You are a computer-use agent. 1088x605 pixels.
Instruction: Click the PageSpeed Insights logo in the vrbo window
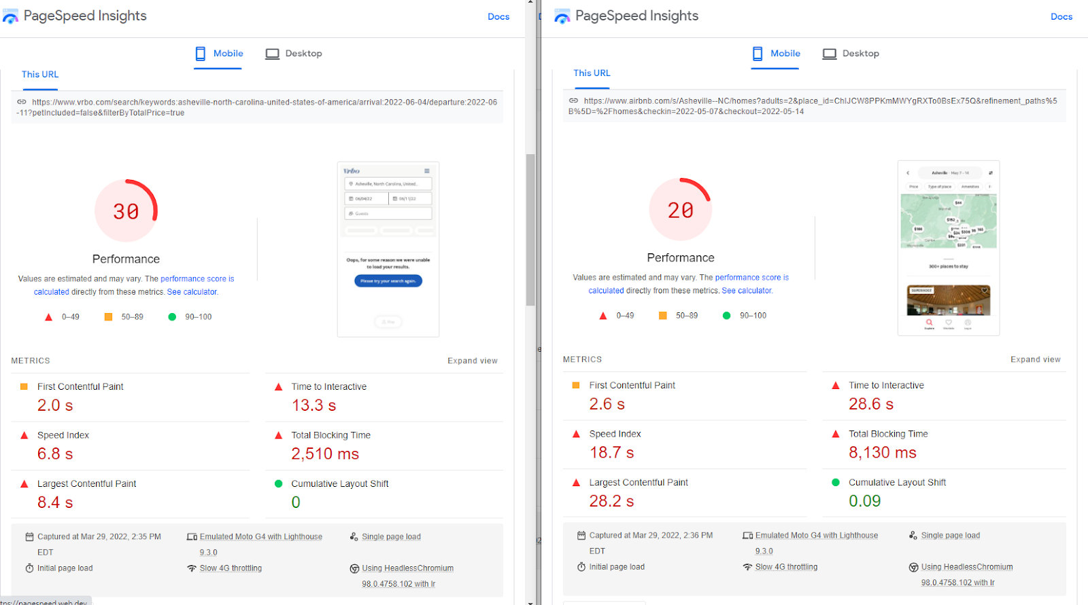(10, 16)
